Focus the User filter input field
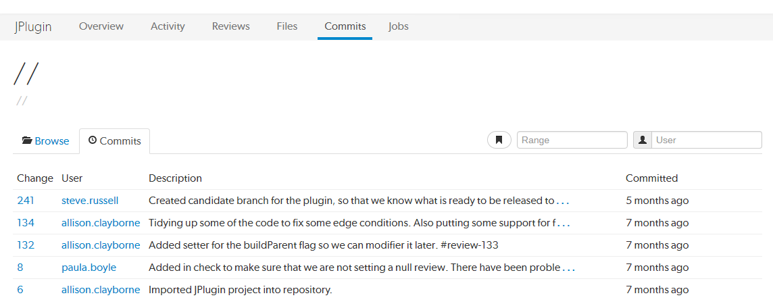 tap(707, 140)
